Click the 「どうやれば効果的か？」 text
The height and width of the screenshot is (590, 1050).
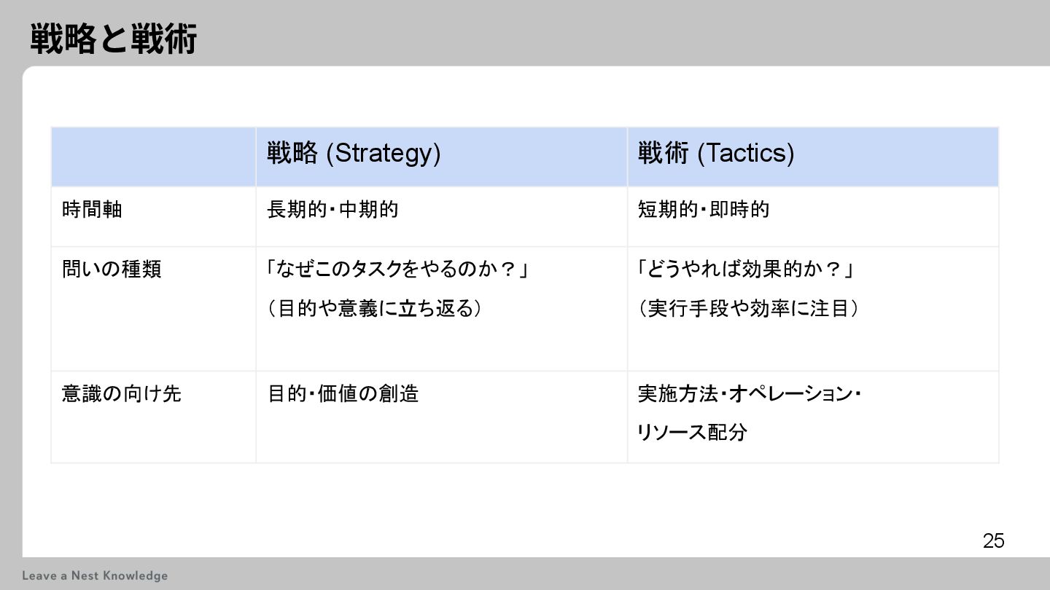745,270
